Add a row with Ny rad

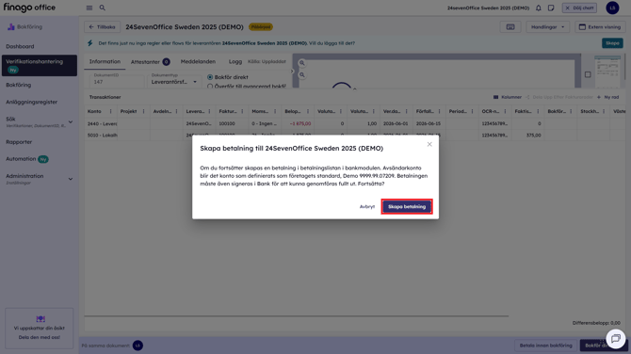608,97
